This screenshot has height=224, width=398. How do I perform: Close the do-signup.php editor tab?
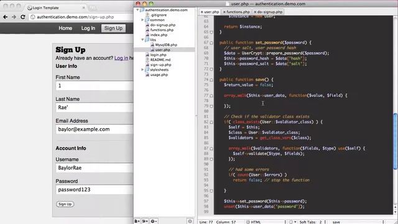pos(255,12)
